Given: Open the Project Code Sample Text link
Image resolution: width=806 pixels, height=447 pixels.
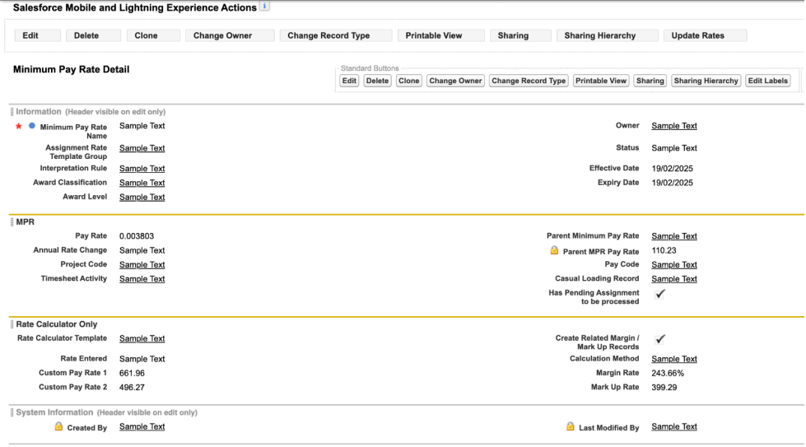Looking at the screenshot, I should [x=142, y=264].
